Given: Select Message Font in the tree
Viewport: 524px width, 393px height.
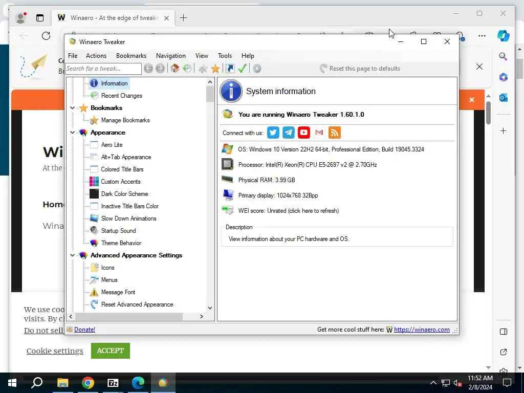Looking at the screenshot, I should 118,292.
